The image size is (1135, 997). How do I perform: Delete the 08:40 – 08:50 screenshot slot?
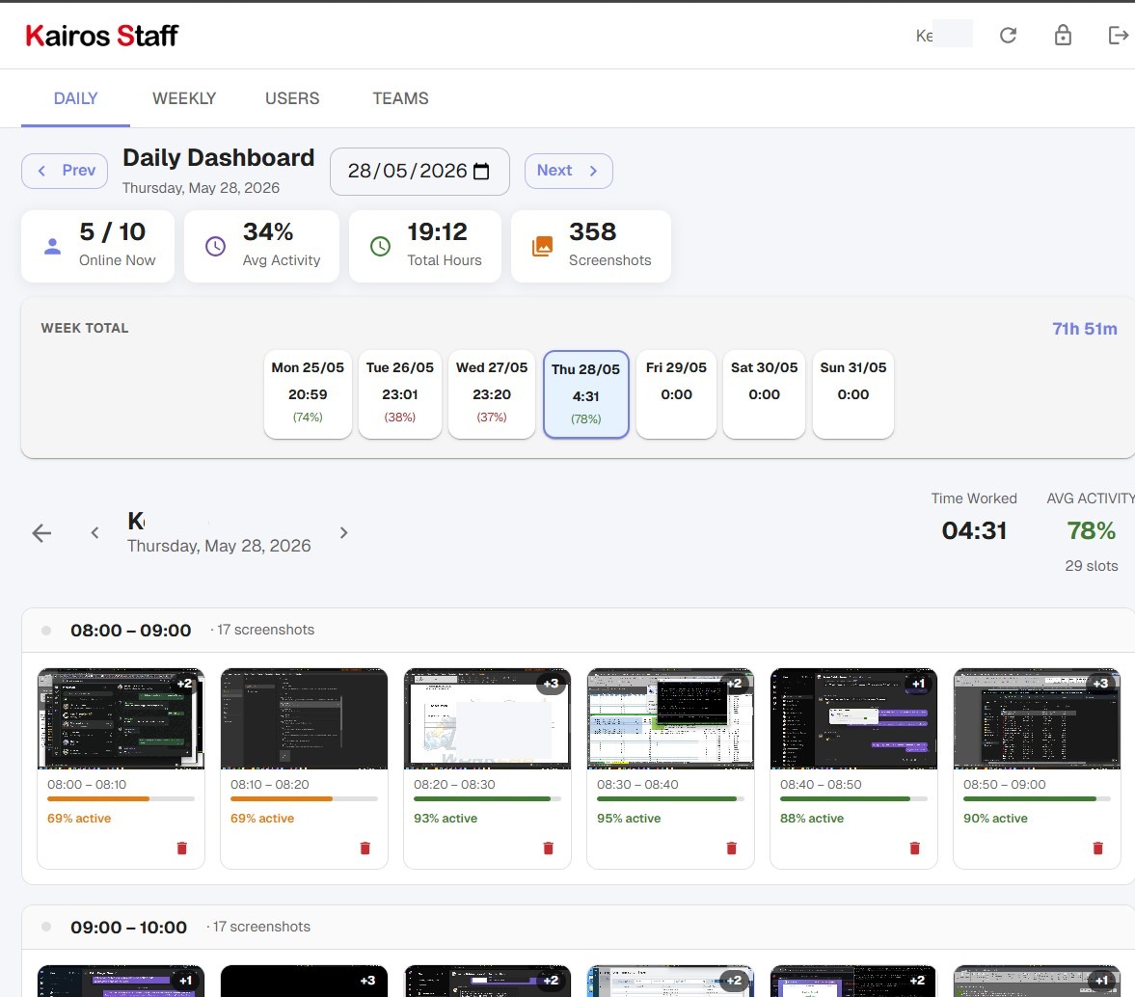click(x=914, y=848)
